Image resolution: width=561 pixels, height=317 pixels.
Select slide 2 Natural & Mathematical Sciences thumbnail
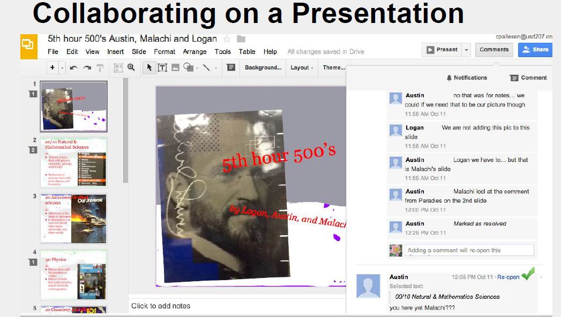click(x=74, y=163)
